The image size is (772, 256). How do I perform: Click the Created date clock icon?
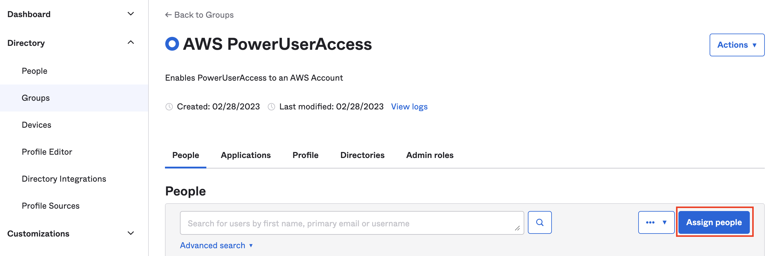(169, 107)
